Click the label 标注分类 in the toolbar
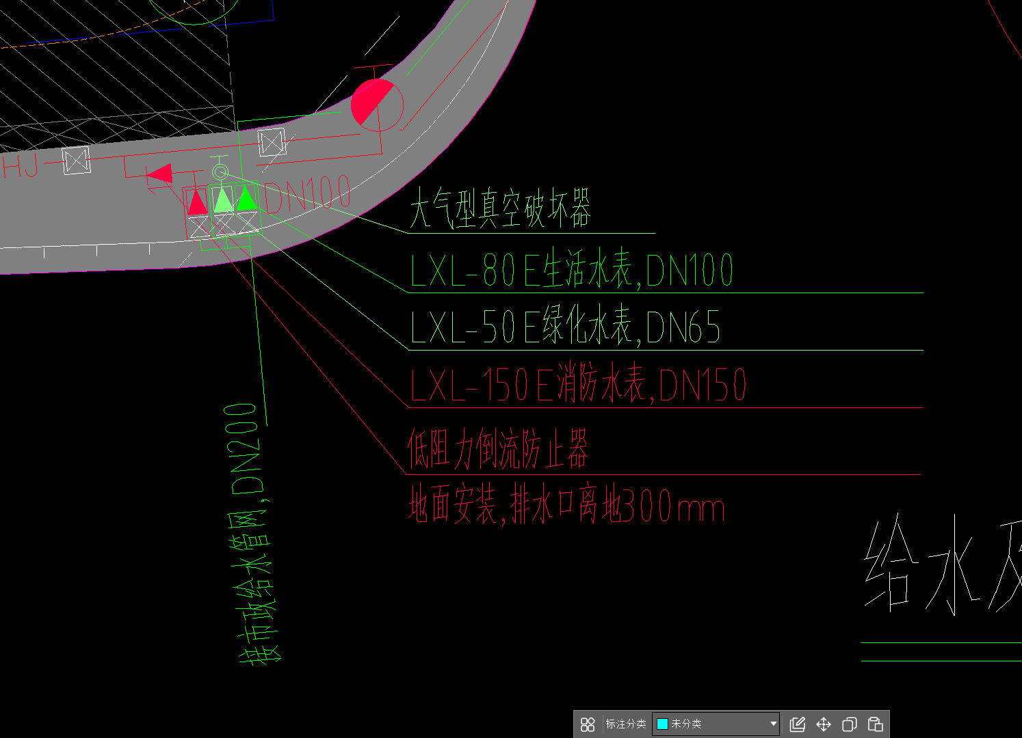 point(625,724)
